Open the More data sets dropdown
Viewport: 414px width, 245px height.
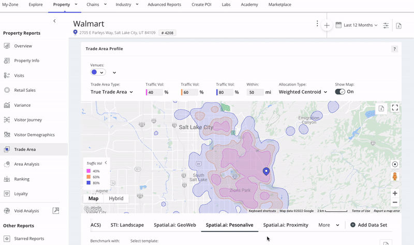(329, 225)
